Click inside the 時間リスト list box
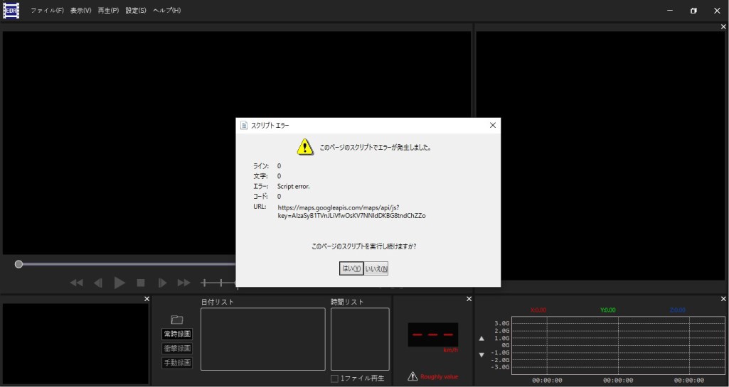Viewport: 729px width, 387px height. point(360,339)
